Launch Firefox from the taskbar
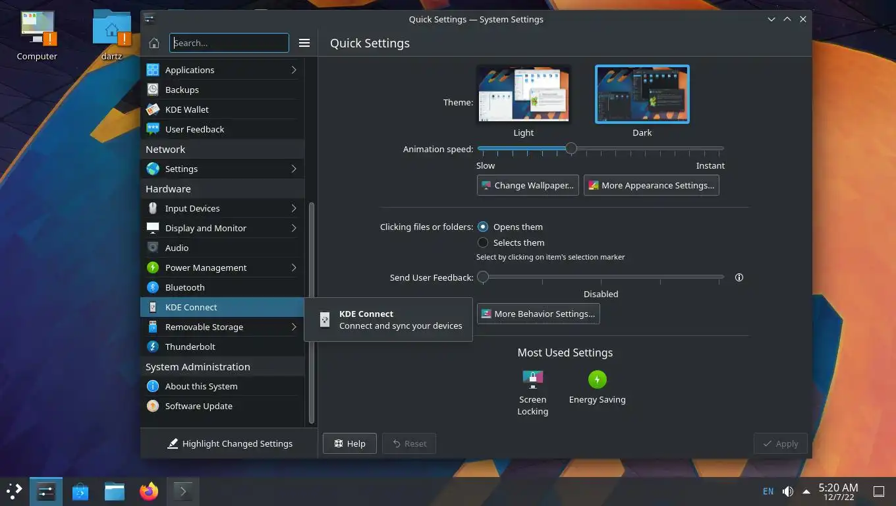Viewport: 896px width, 506px height. click(x=149, y=491)
